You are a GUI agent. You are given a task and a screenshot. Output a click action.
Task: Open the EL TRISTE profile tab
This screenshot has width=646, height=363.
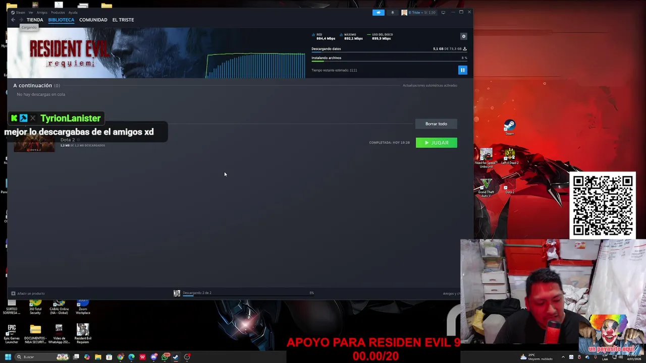click(123, 20)
